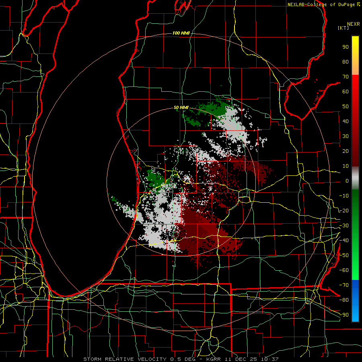Click the 0.5 DEG elevation text
This screenshot has width=362, height=362.
(x=183, y=359)
